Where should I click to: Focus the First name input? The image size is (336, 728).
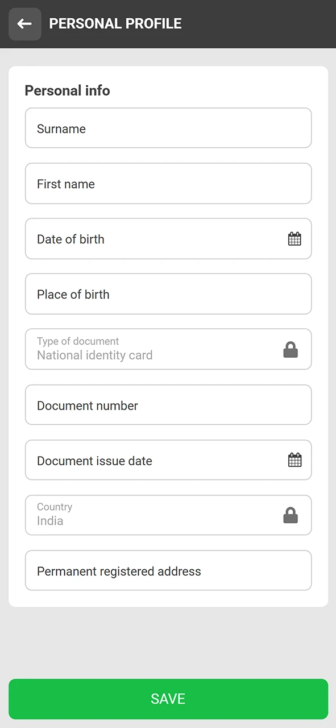(x=168, y=183)
